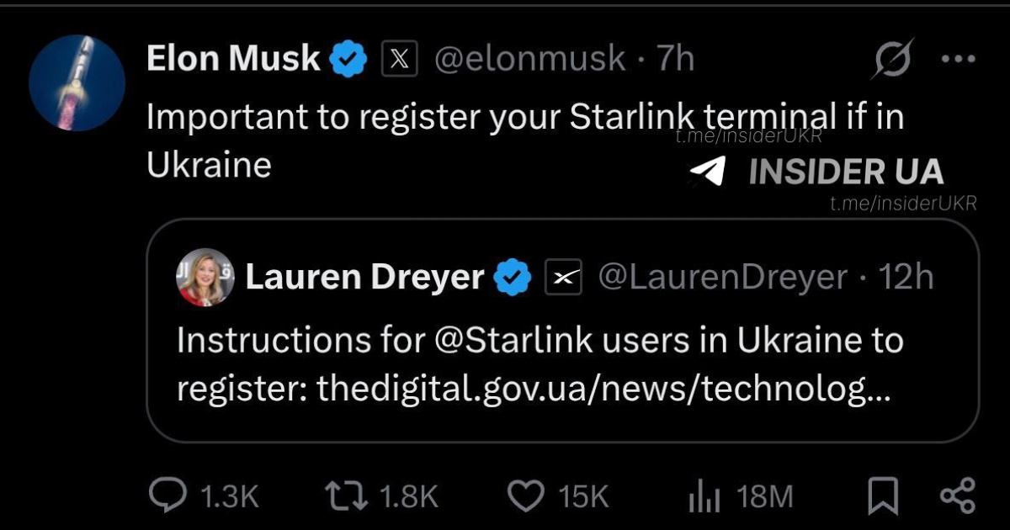Click the Elon Musk display name
This screenshot has width=1010, height=530.
(233, 59)
